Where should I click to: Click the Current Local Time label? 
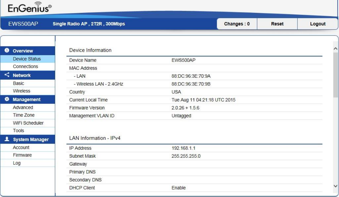[88, 100]
